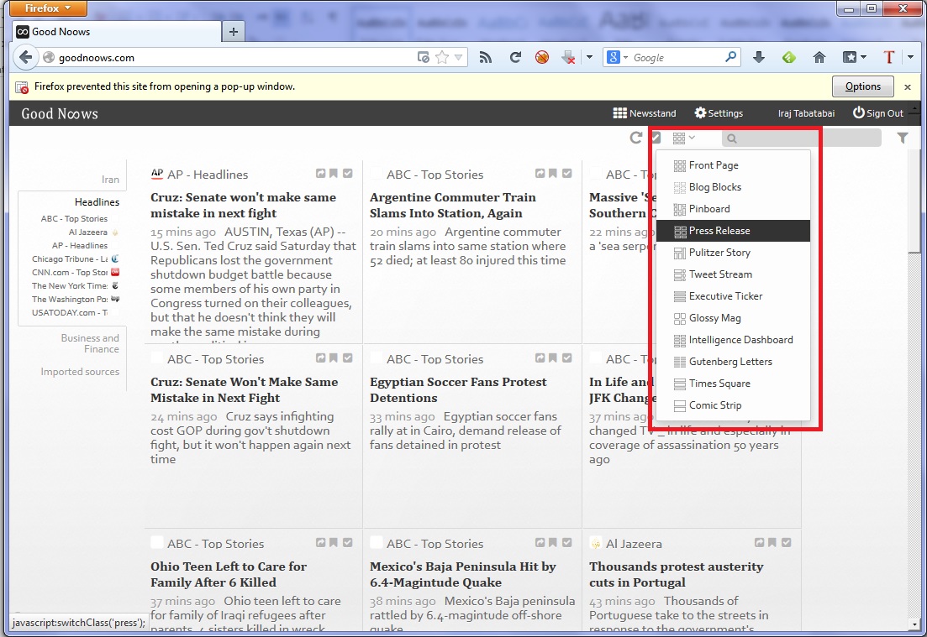The image size is (927, 637).
Task: Open the dropdown arrow next to the red-X icon
Action: tap(589, 57)
